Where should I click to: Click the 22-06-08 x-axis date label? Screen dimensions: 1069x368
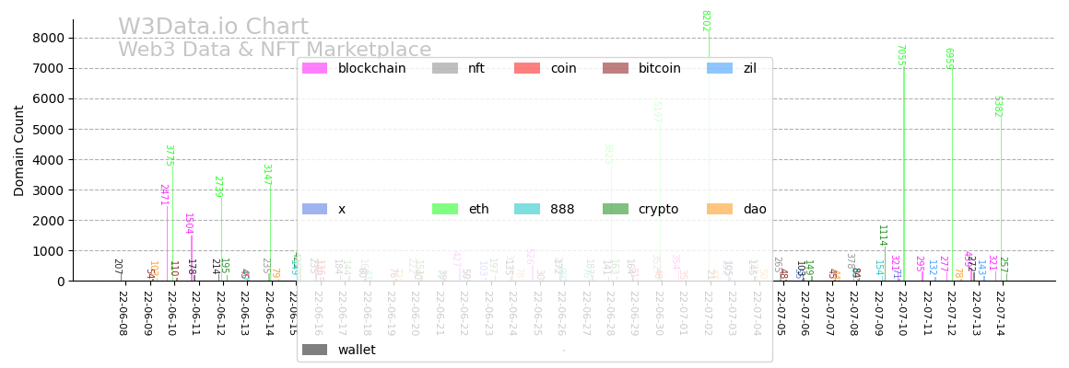tap(123, 315)
